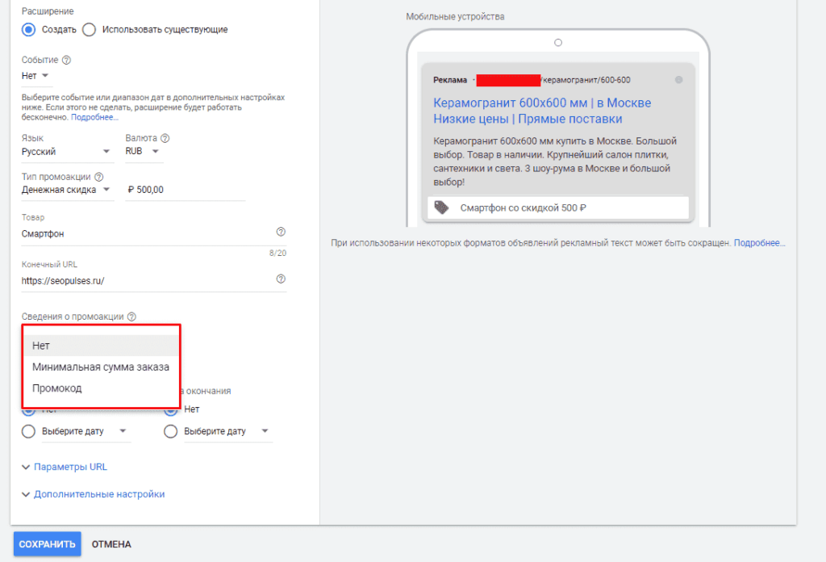This screenshot has height=562, width=826.
Task: Click the grey info dot in ad preview
Action: pos(679,80)
